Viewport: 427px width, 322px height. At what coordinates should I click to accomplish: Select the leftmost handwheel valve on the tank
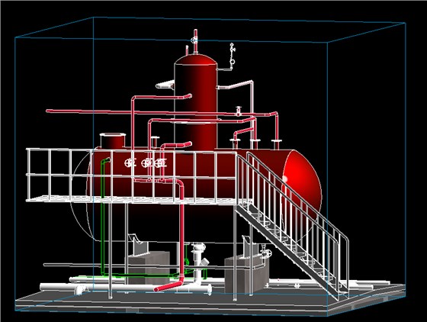pos(130,163)
